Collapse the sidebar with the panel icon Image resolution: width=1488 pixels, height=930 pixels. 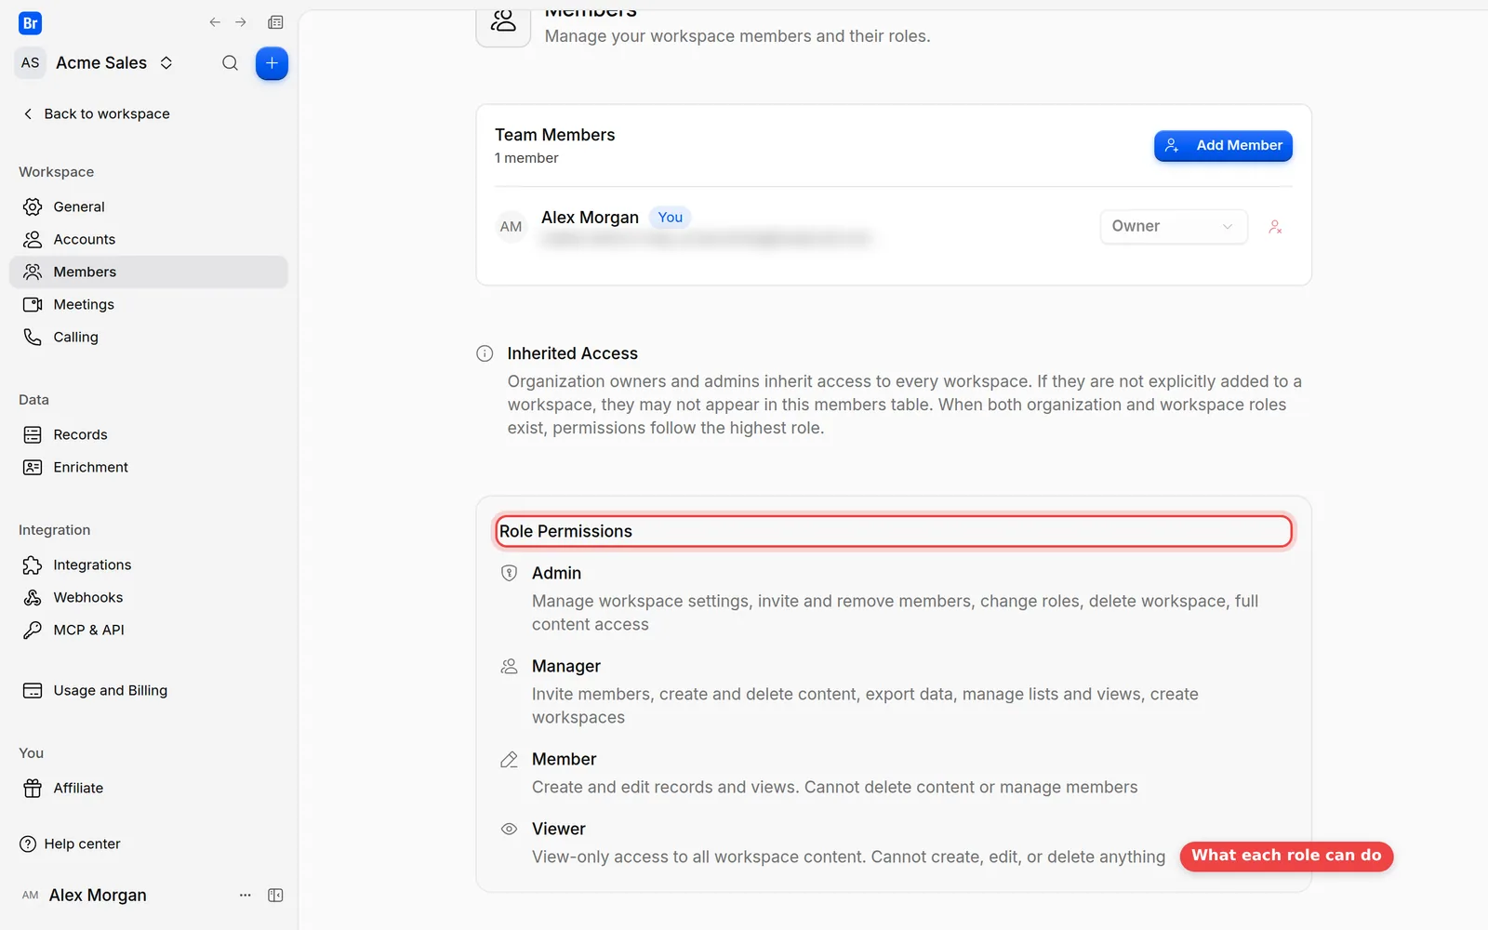(275, 895)
